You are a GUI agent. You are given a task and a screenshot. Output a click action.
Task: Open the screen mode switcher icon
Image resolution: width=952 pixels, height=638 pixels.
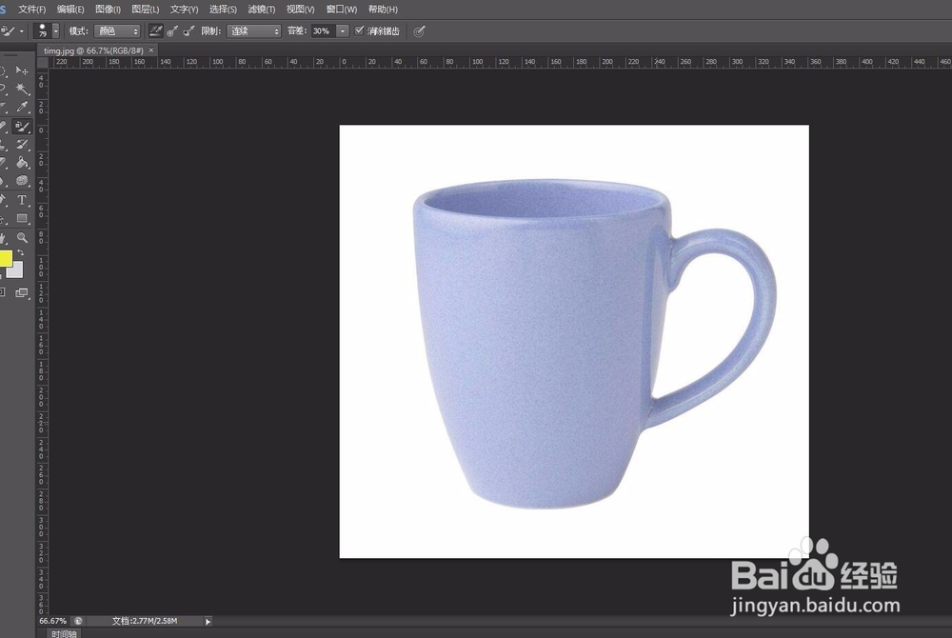(22, 293)
